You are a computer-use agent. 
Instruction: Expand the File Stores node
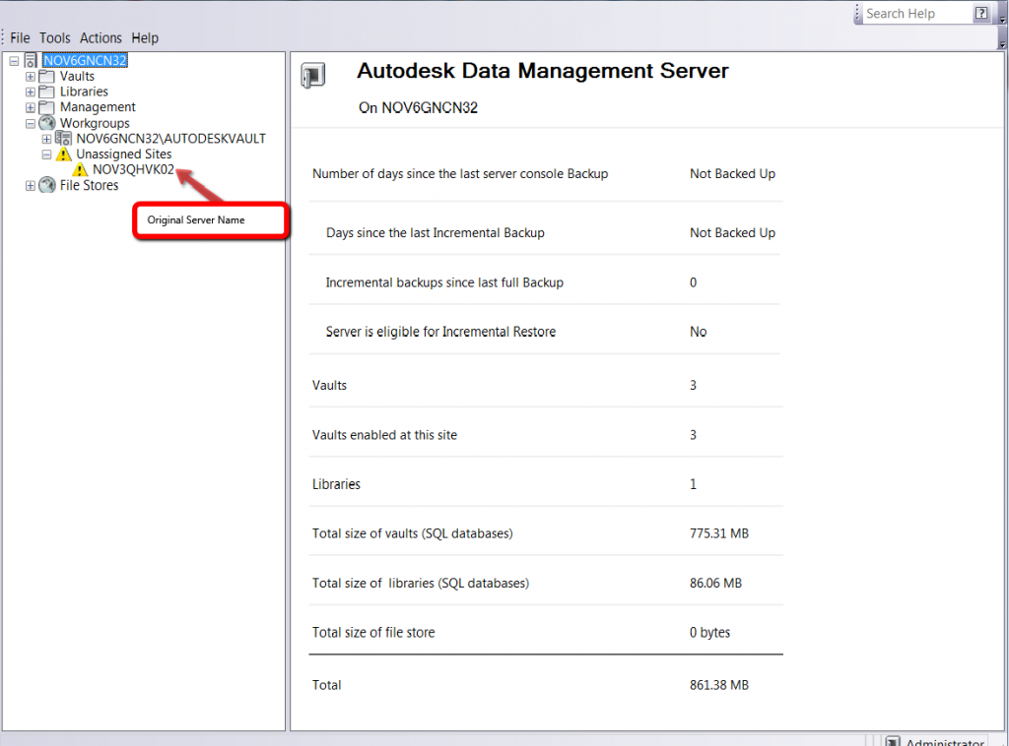pyautogui.click(x=31, y=186)
